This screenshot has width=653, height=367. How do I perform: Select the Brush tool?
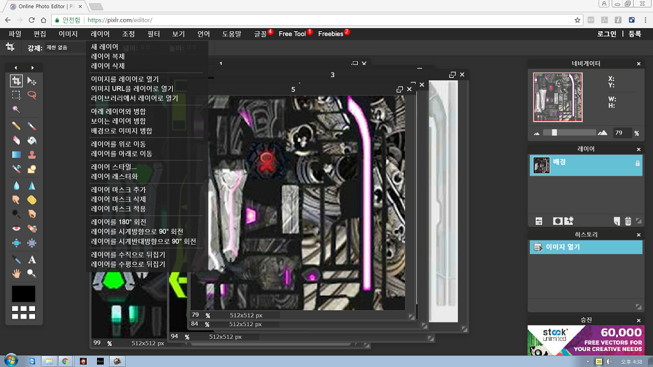click(32, 126)
